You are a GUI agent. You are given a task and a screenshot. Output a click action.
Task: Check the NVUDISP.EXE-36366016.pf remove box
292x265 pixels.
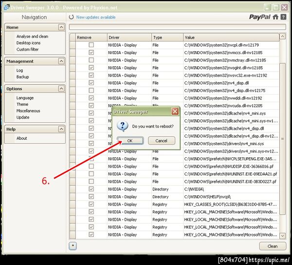point(91,166)
